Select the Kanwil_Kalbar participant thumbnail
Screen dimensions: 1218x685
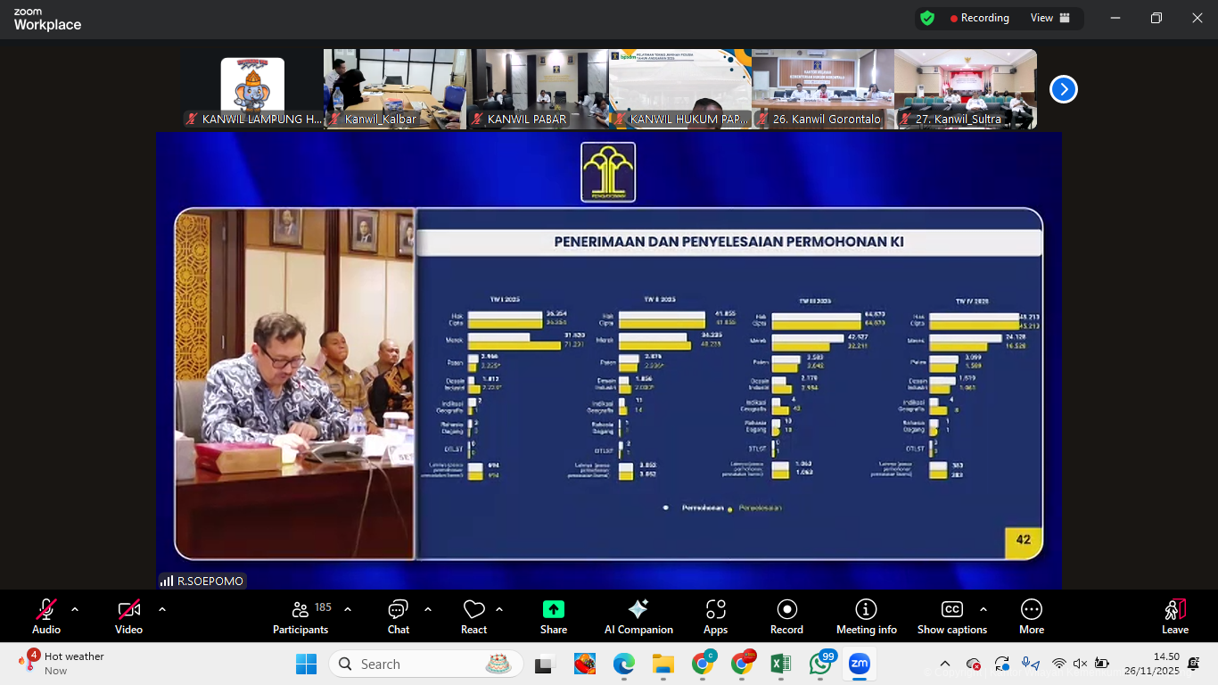(x=394, y=89)
